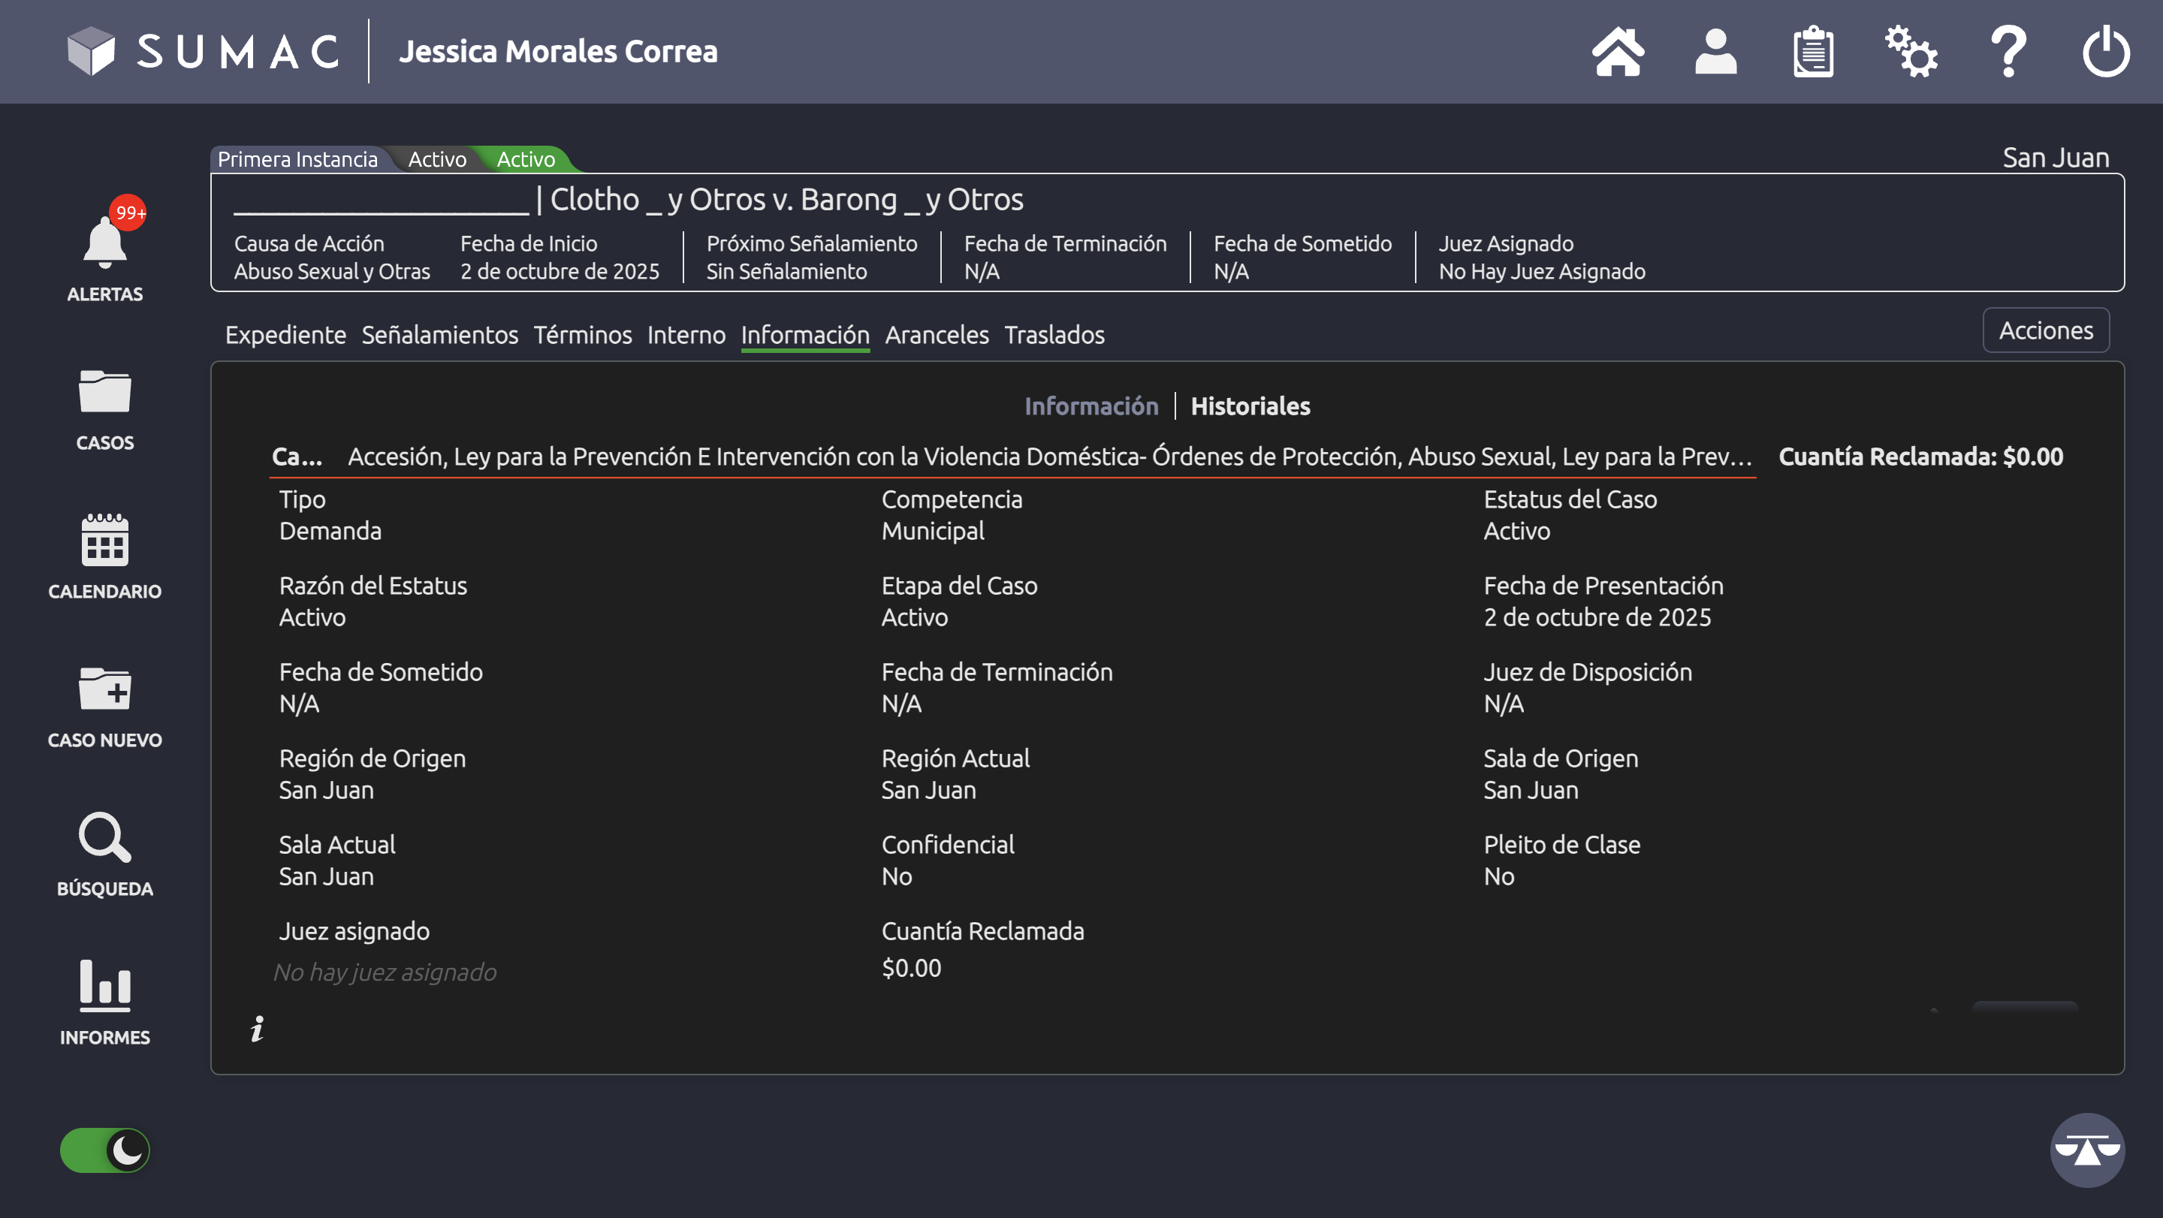
Task: Go to home via house icon
Action: coord(1618,52)
